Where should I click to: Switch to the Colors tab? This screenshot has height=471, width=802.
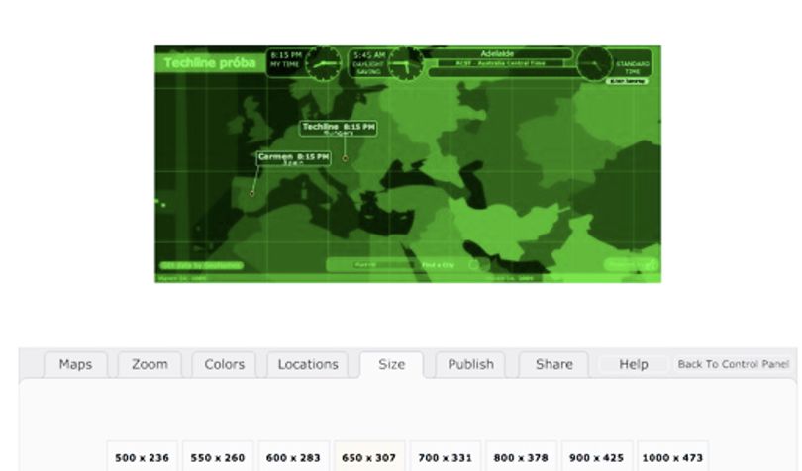[224, 364]
